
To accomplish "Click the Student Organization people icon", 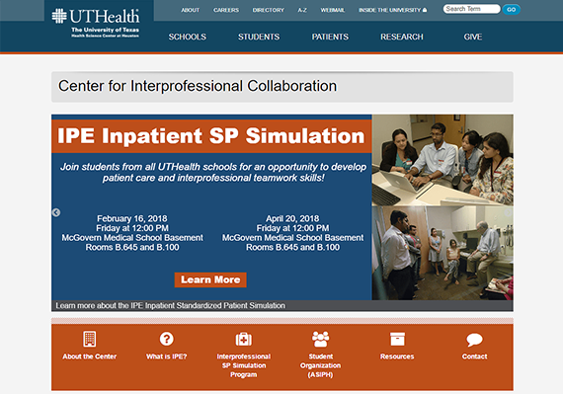I will pyautogui.click(x=321, y=339).
